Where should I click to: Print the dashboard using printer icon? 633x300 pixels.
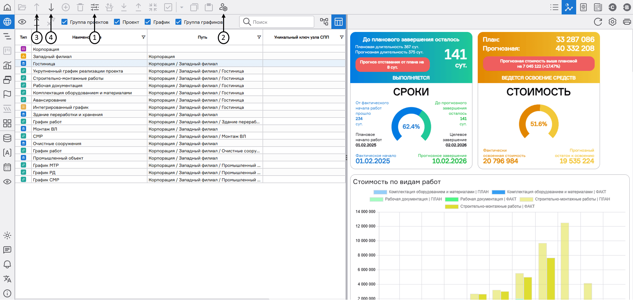(x=627, y=22)
